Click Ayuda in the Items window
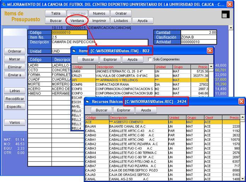Image resolution: width=246 pixels, height=182 pixels. [x=133, y=59]
